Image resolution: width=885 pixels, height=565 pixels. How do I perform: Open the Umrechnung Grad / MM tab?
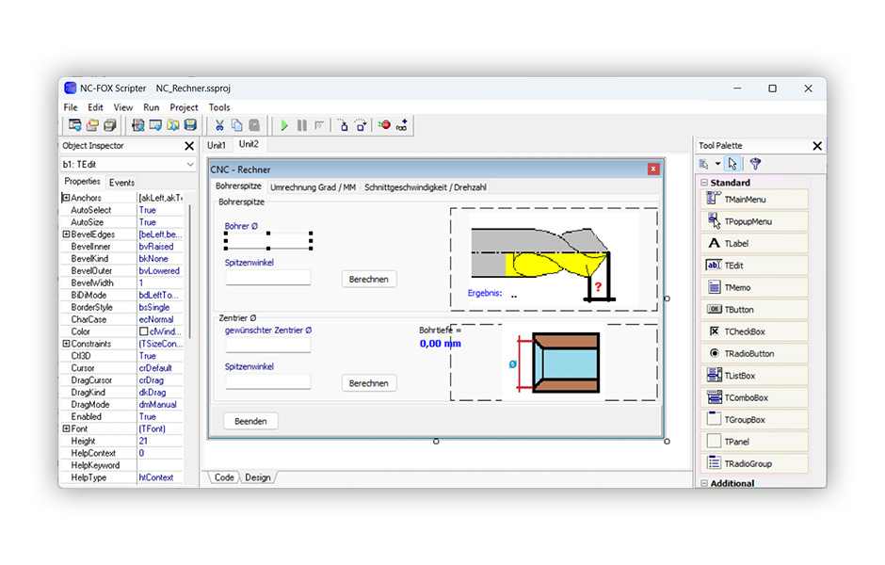pyautogui.click(x=313, y=187)
